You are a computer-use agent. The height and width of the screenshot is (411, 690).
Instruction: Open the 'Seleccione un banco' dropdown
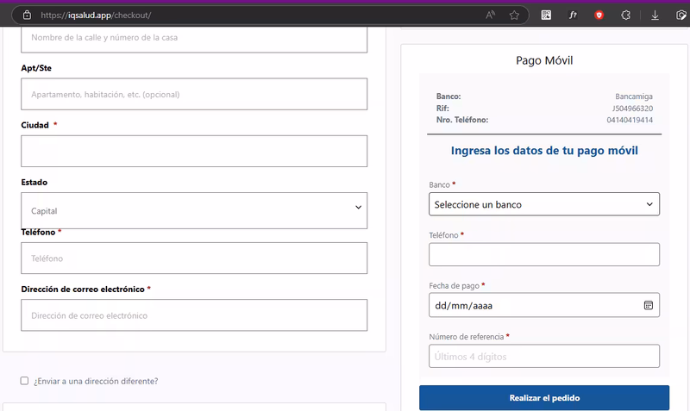[543, 204]
